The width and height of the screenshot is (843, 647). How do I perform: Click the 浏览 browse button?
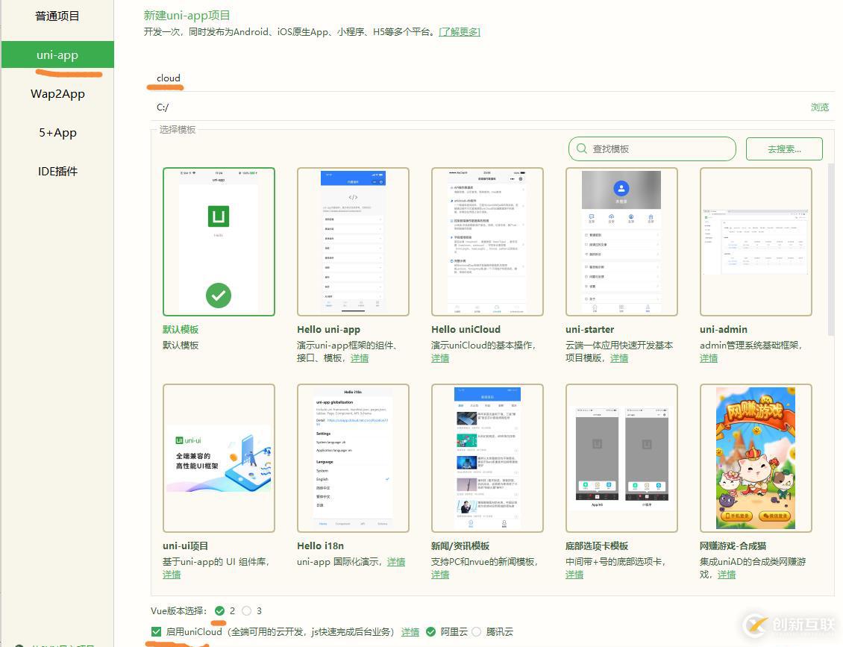819,107
